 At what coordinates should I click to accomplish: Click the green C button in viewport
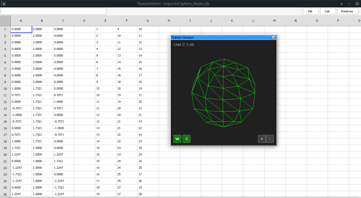point(187,139)
